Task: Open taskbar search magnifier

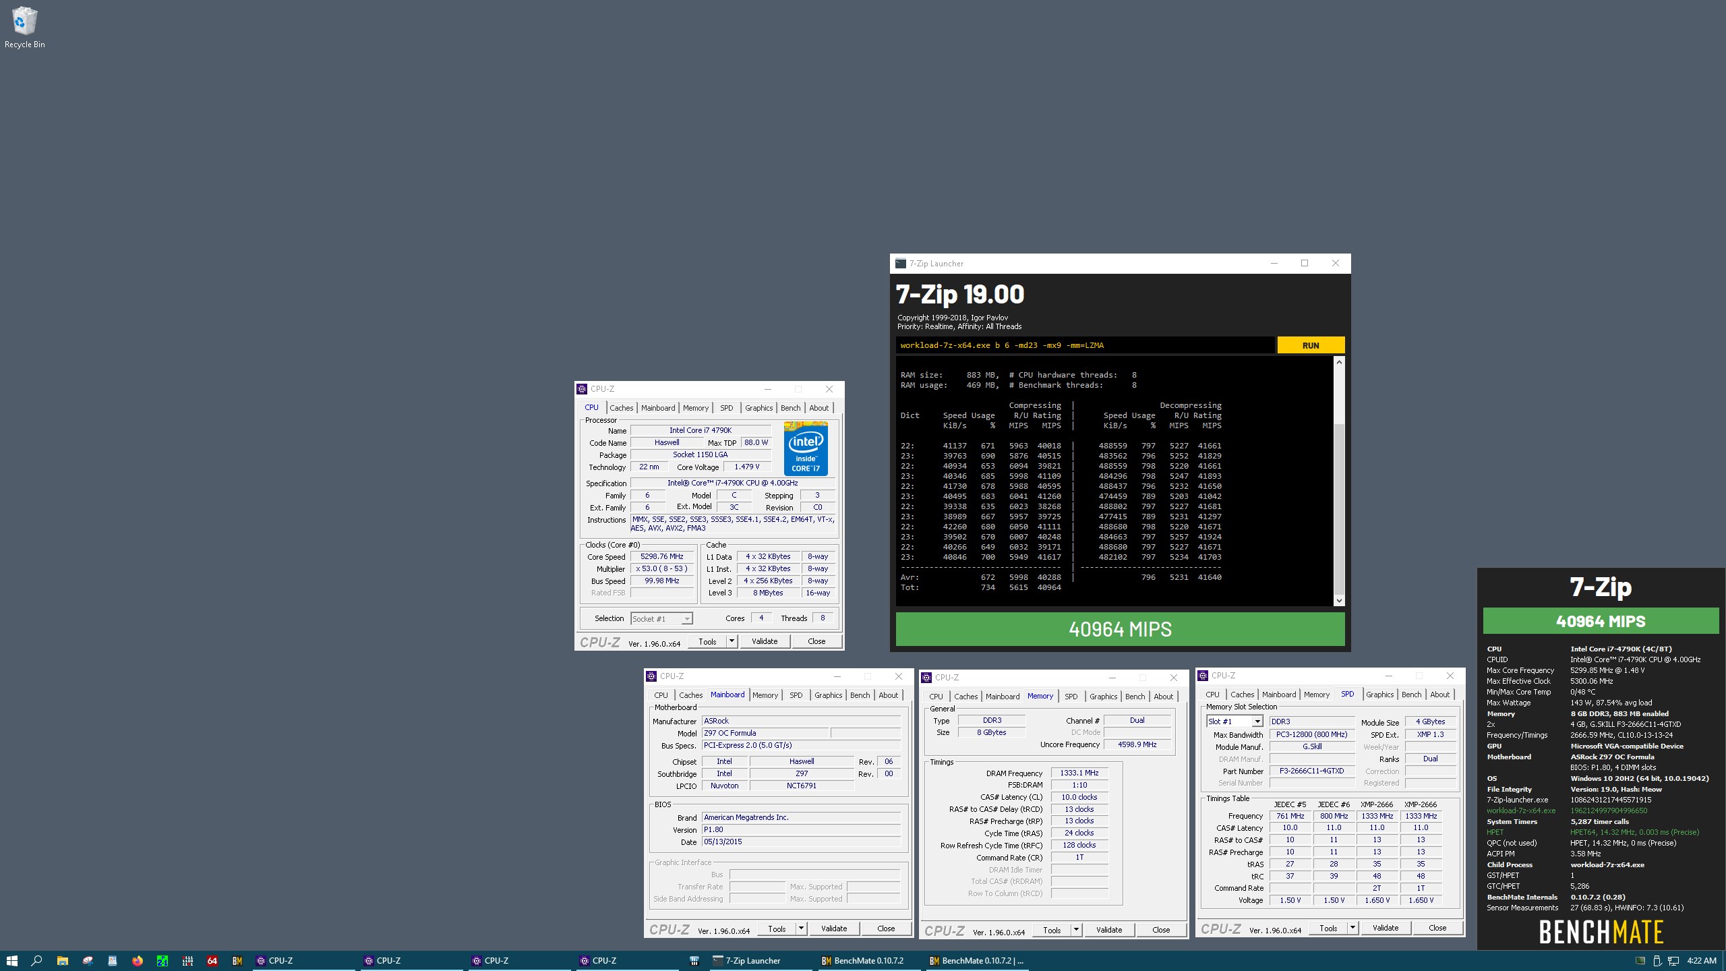Action: click(x=37, y=961)
